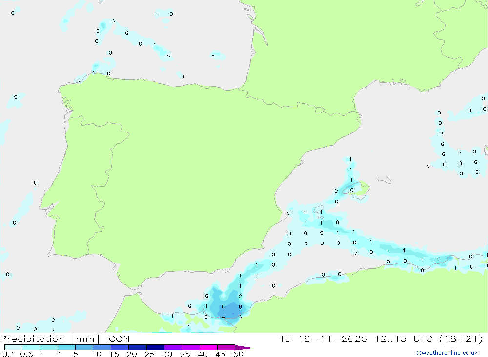The height and width of the screenshot is (357, 488).
Task: Click the legend arrow tip above 50 mm
Action: [244, 348]
